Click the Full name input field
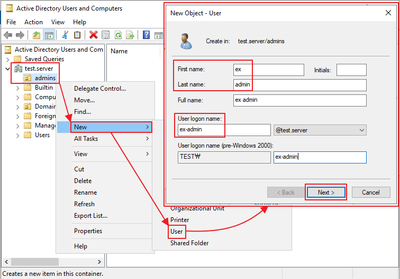Viewport: 400px width, 279px height. tap(300, 100)
